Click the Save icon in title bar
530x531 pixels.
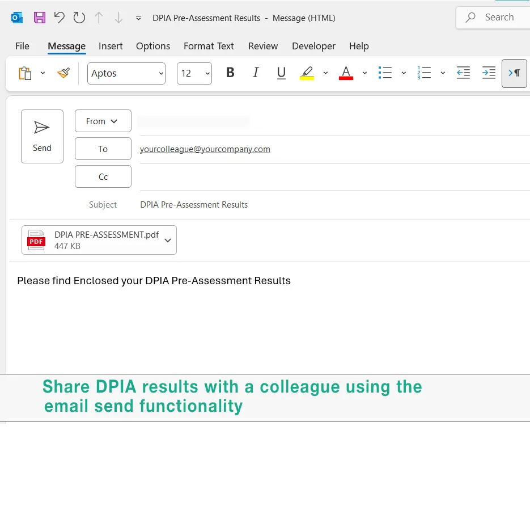[x=40, y=18]
